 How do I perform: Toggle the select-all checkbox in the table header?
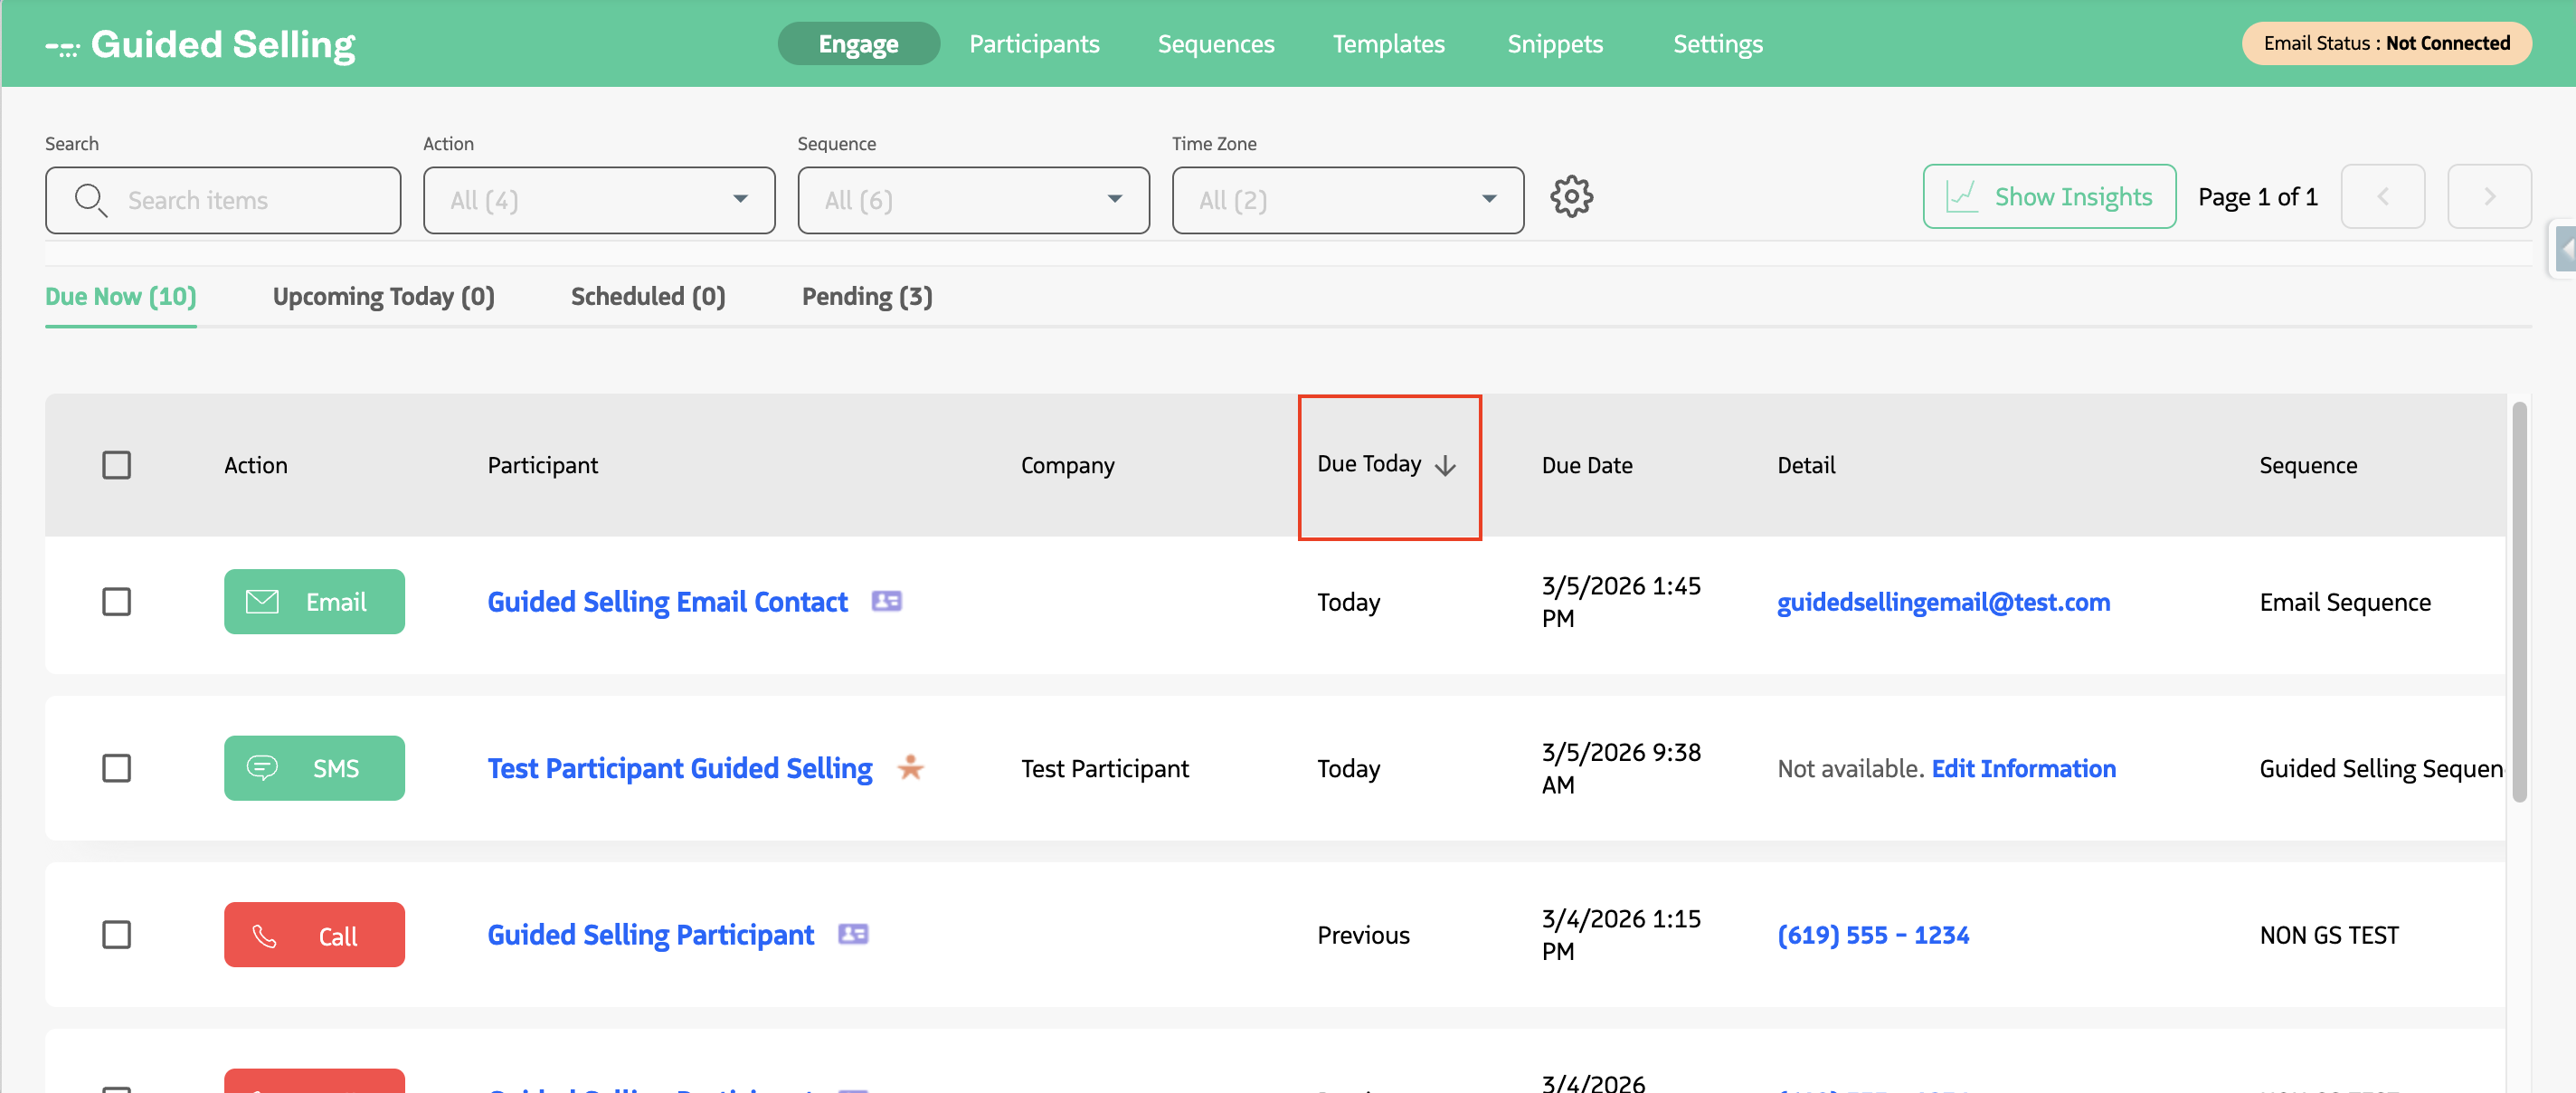click(117, 464)
